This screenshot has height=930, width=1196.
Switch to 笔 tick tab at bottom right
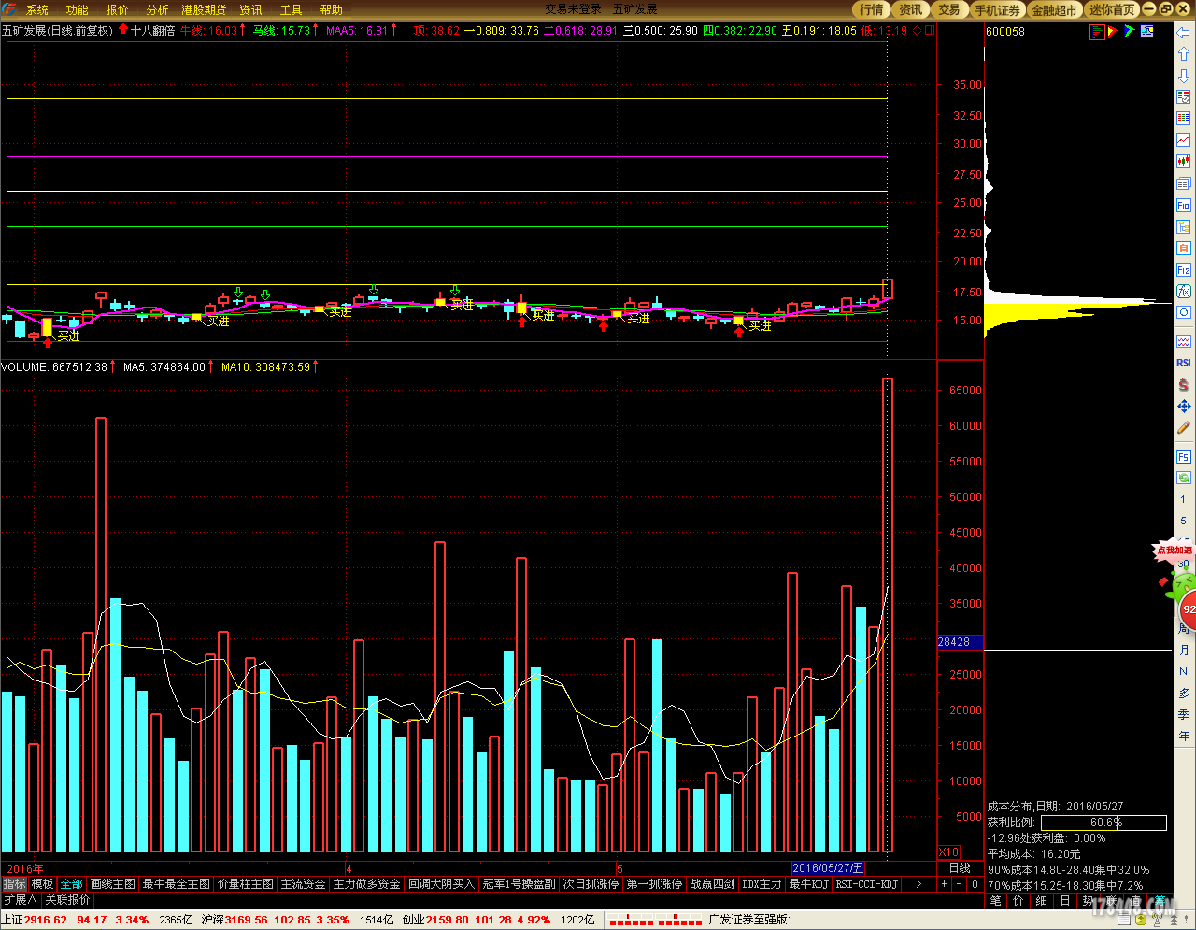tap(996, 901)
